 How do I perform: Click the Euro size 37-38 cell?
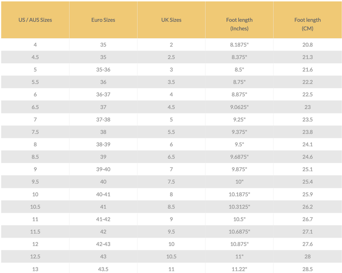[103, 120]
